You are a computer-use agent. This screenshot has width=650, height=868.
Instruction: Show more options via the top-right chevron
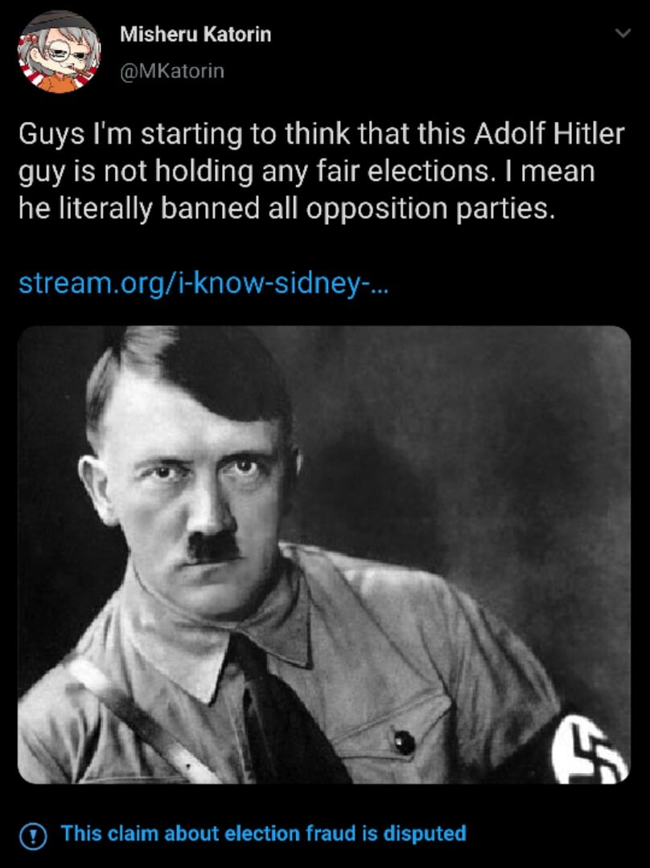point(623,33)
